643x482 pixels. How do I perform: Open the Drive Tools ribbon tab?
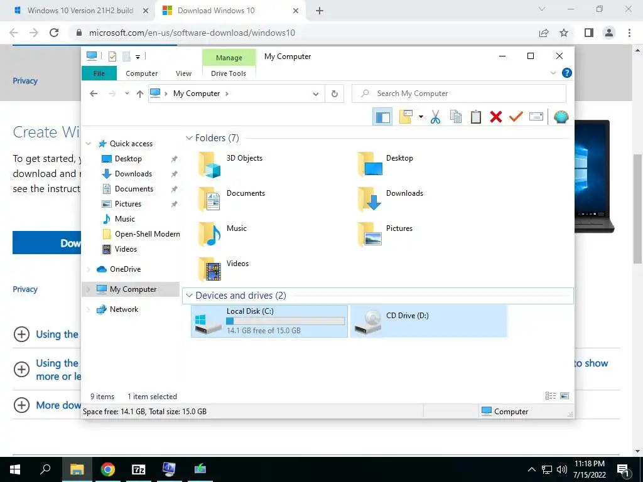(229, 73)
